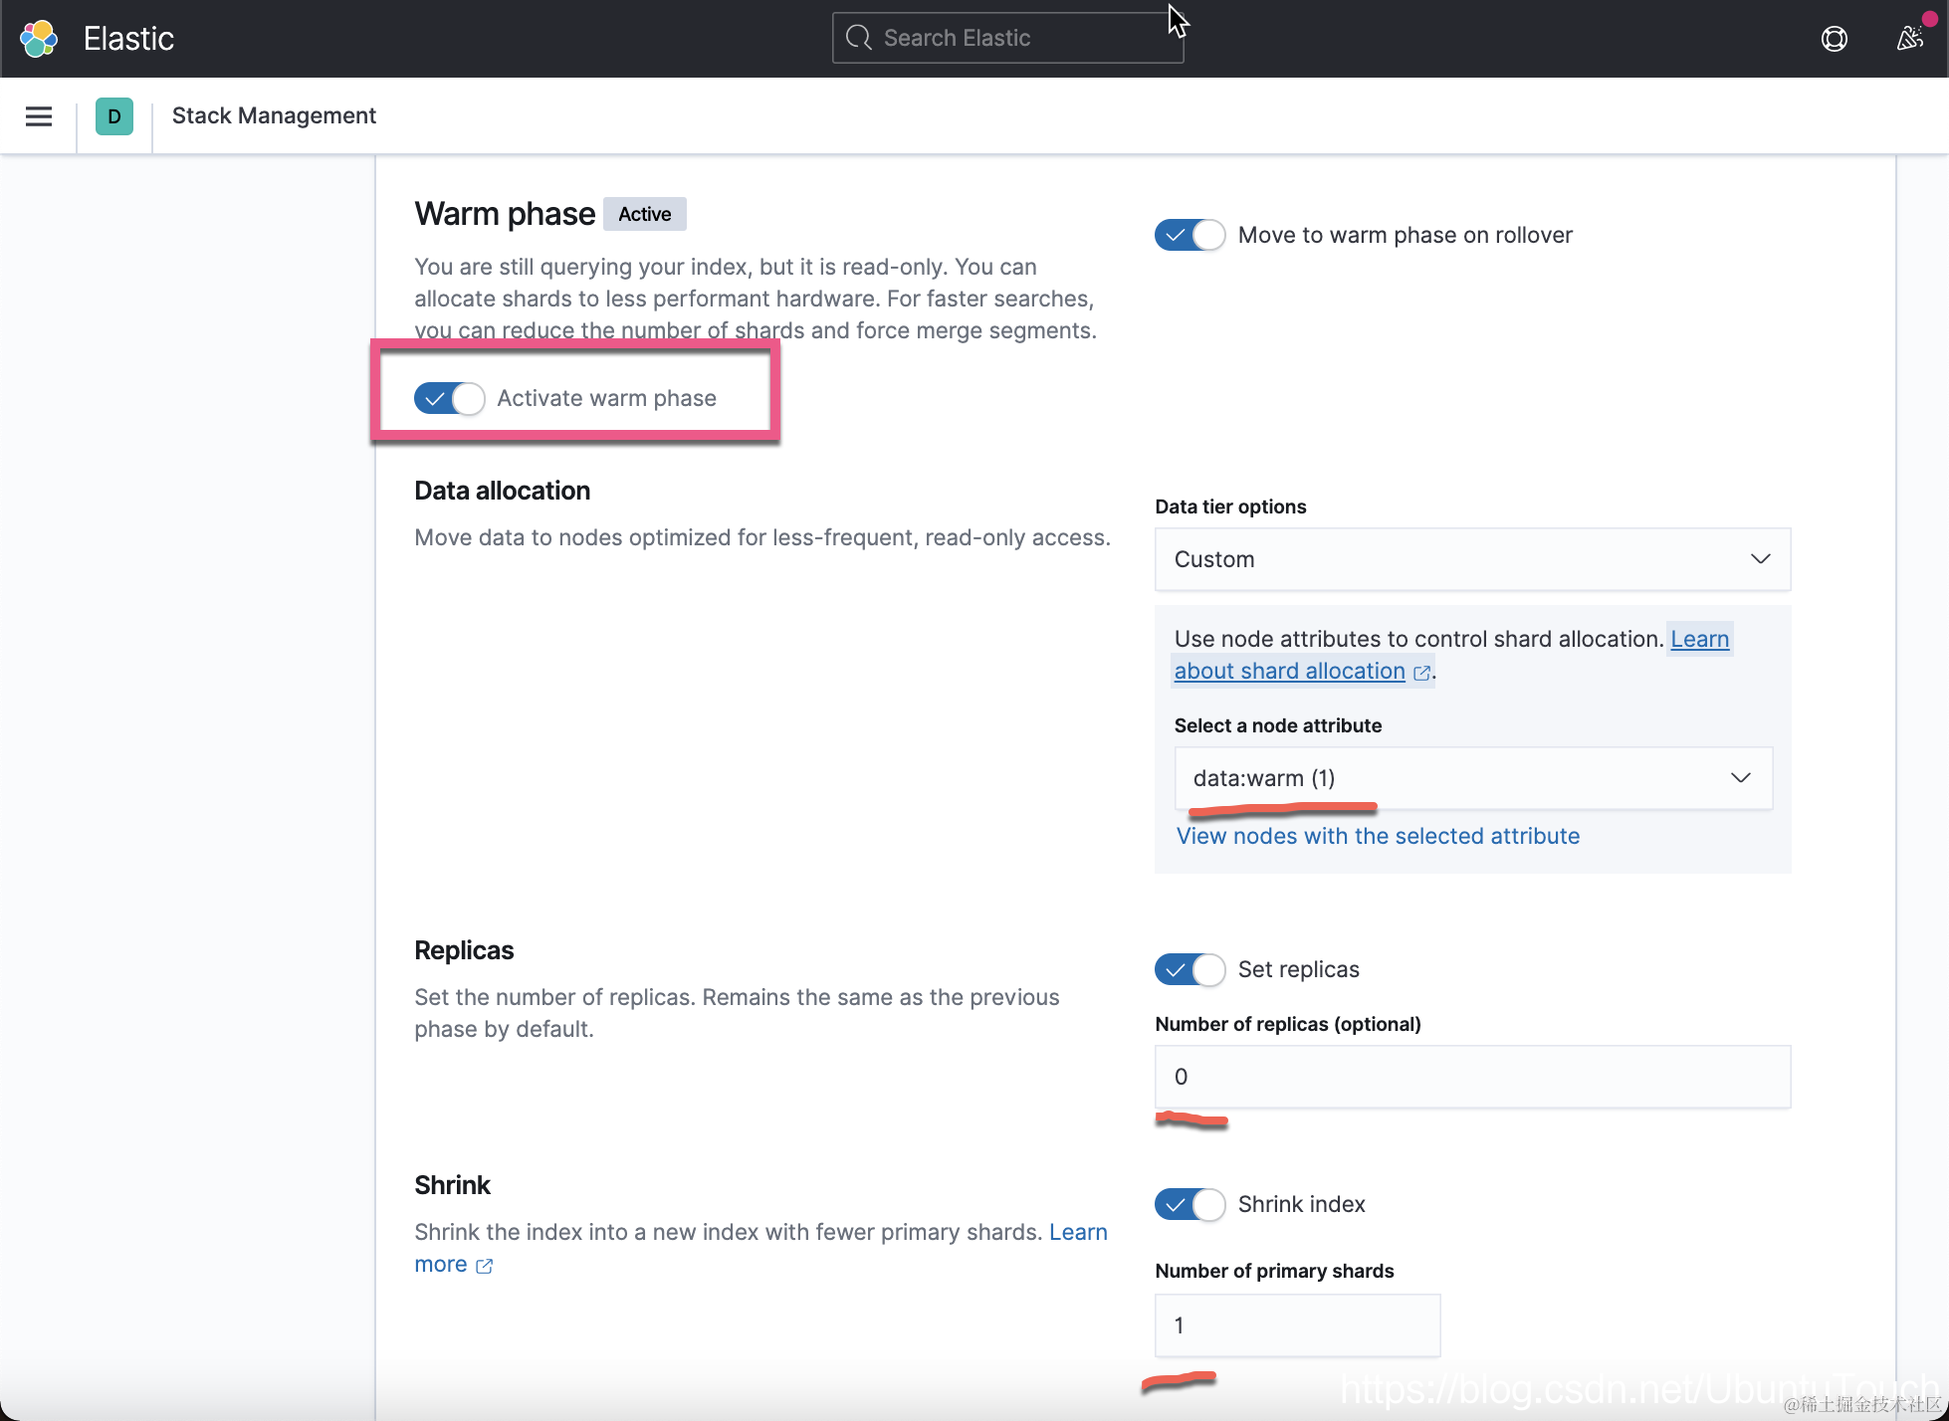Click the Number of replicas input field

(x=1472, y=1077)
